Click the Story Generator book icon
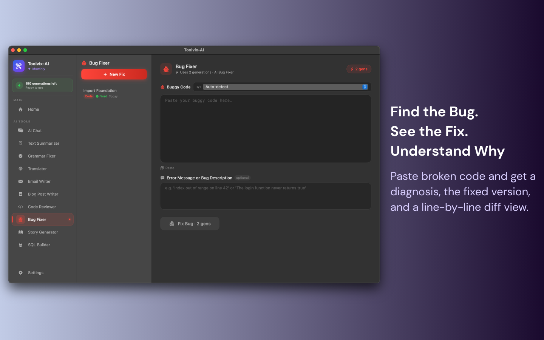 click(x=21, y=232)
